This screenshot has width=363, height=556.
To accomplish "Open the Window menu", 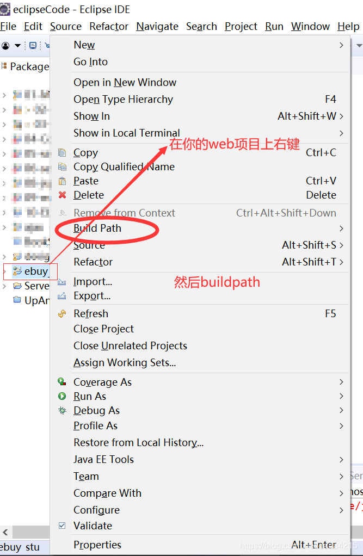I will click(311, 27).
